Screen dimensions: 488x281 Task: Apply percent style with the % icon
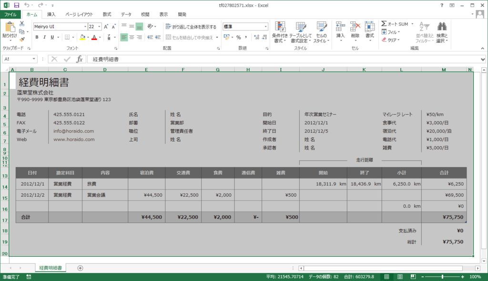point(238,37)
